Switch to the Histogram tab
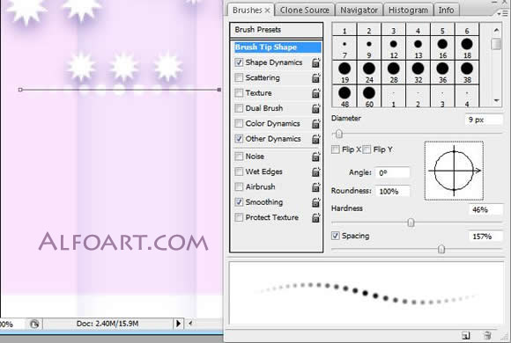 tap(408, 11)
